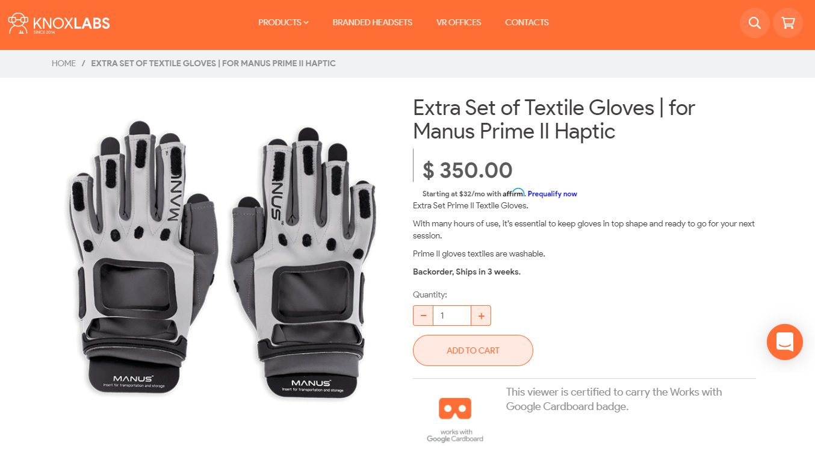
Task: Click the chevron next to Products
Action: click(x=306, y=22)
